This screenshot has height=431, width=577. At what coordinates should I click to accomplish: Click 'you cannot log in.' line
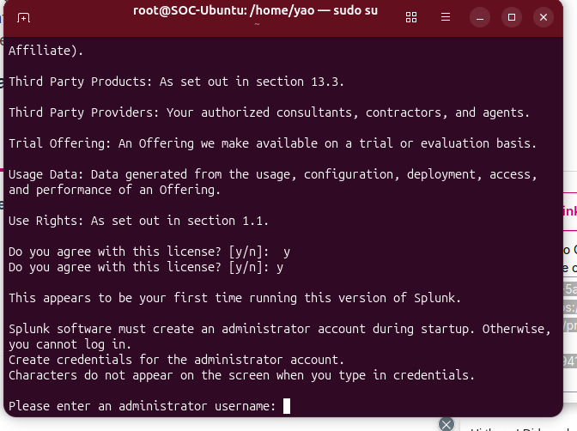coord(70,344)
